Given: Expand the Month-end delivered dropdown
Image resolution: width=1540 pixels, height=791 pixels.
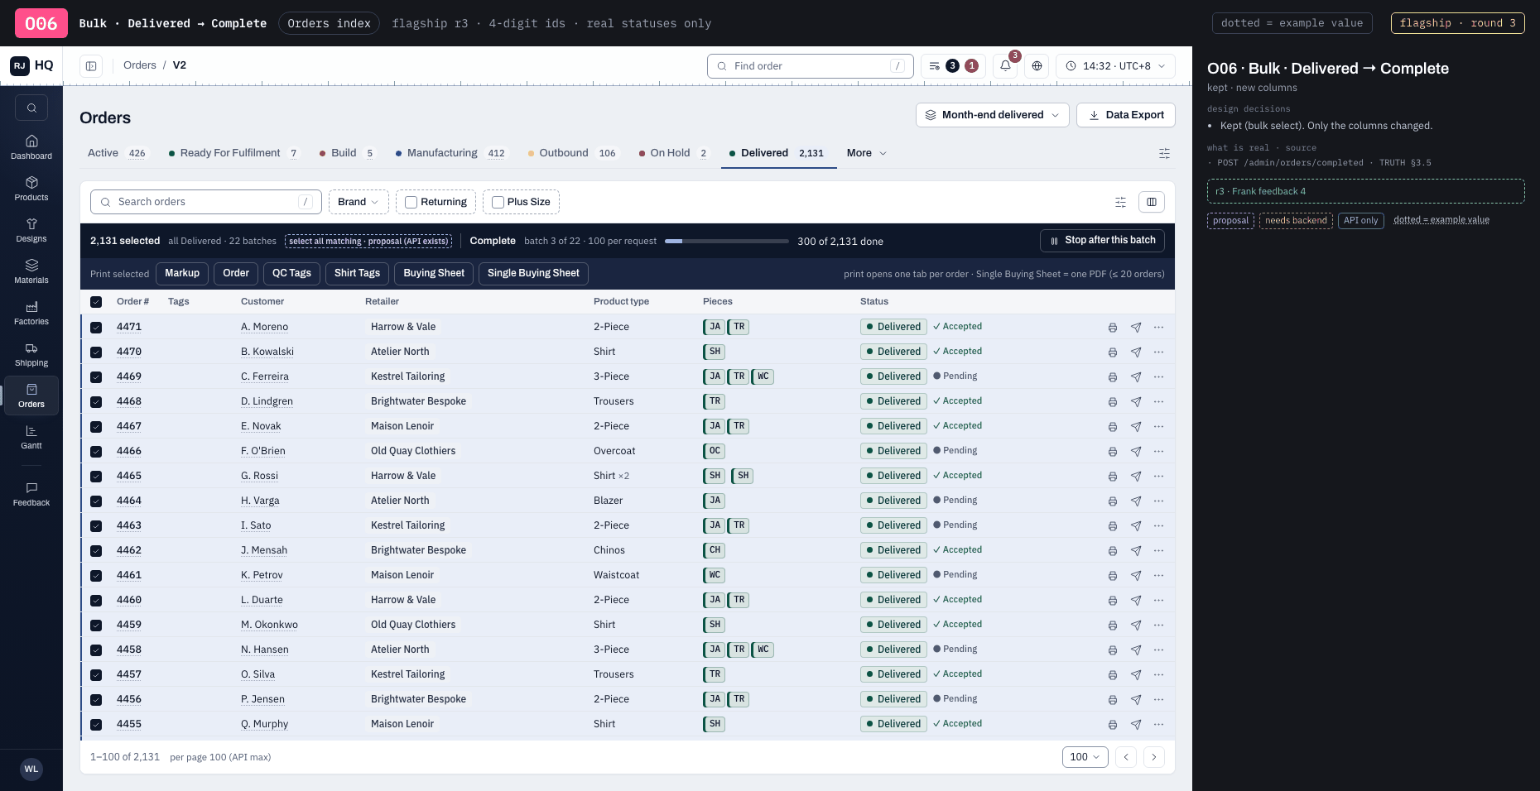Looking at the screenshot, I should pyautogui.click(x=992, y=115).
